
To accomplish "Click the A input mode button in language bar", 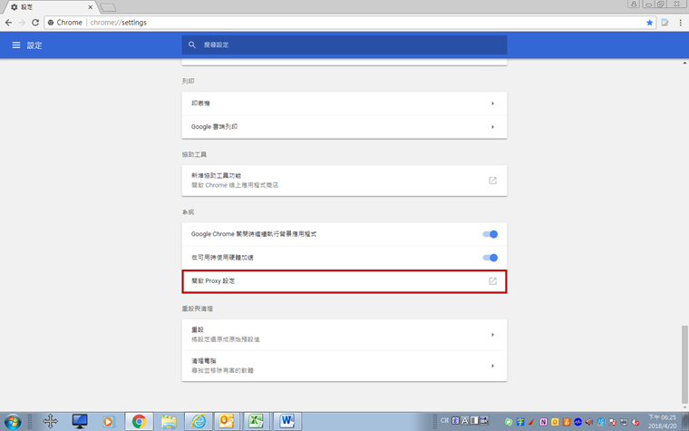I will point(464,421).
